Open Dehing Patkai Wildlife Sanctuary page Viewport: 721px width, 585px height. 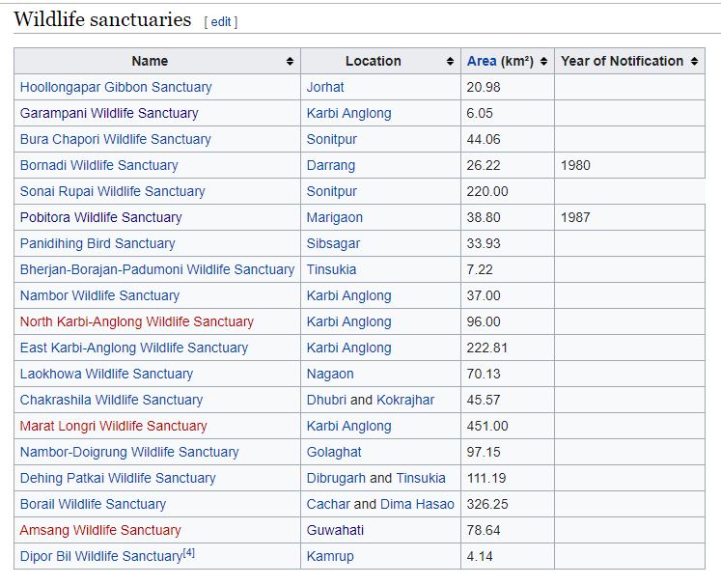(118, 478)
